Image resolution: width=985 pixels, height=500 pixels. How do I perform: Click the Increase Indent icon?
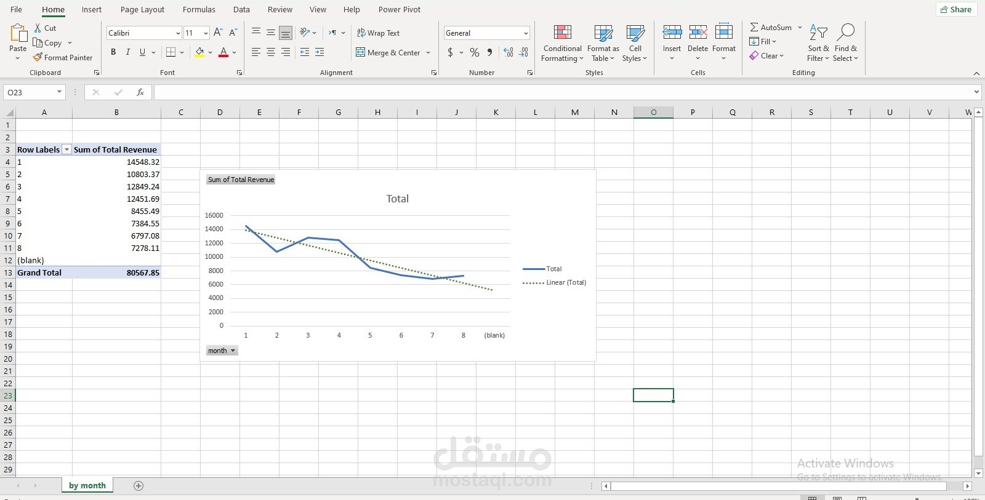320,53
